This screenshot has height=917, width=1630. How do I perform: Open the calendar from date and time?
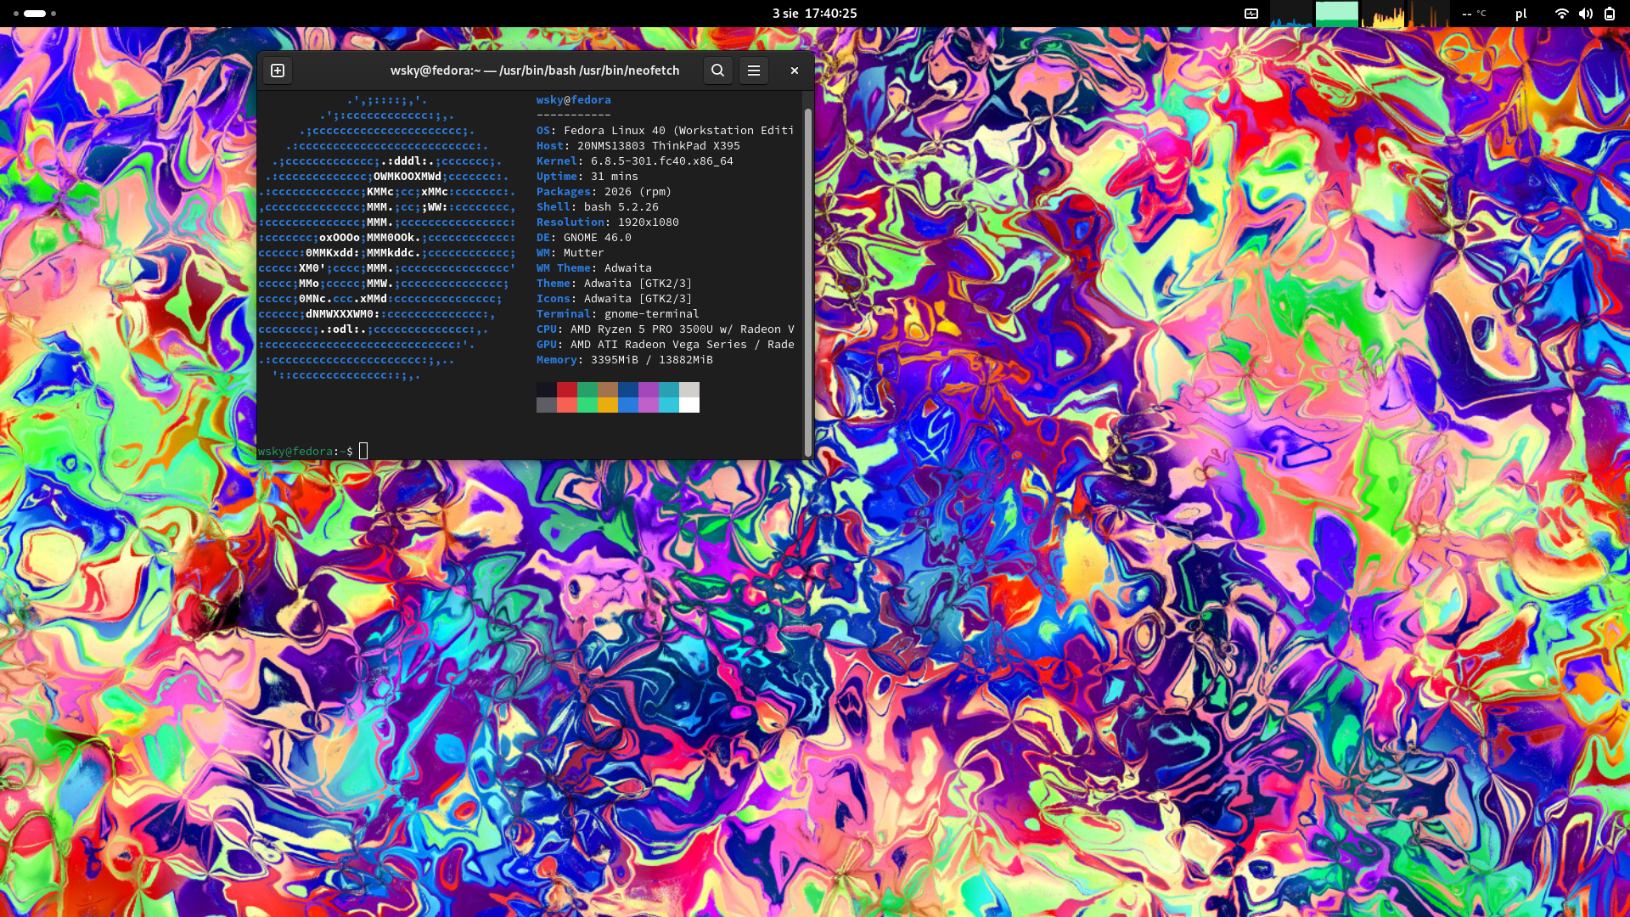coord(814,14)
